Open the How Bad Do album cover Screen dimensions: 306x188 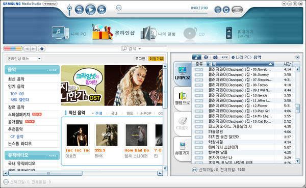pyautogui.click(x=136, y=135)
